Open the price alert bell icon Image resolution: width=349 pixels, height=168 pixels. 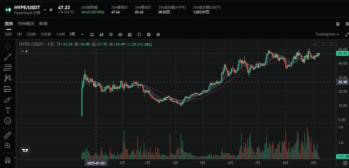pos(347,24)
